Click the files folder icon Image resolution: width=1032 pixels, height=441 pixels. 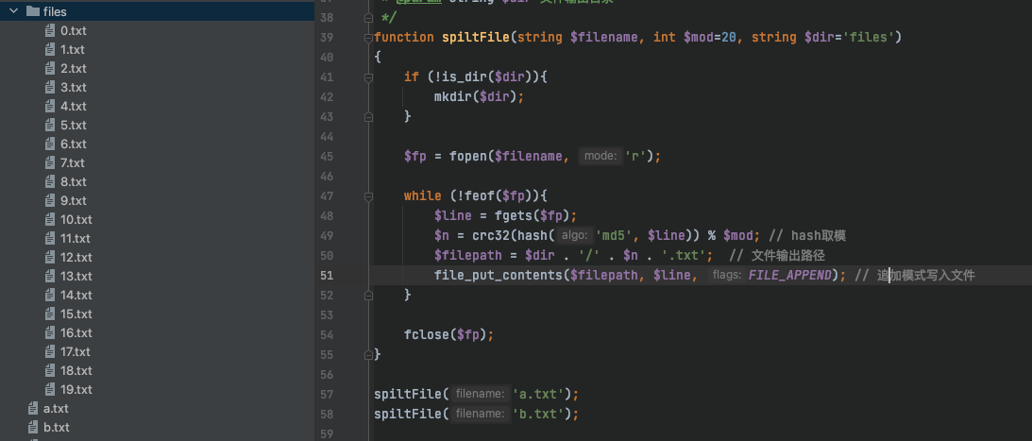(x=32, y=11)
